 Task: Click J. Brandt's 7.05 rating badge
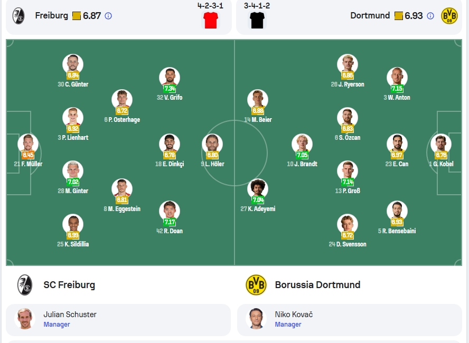[302, 155]
